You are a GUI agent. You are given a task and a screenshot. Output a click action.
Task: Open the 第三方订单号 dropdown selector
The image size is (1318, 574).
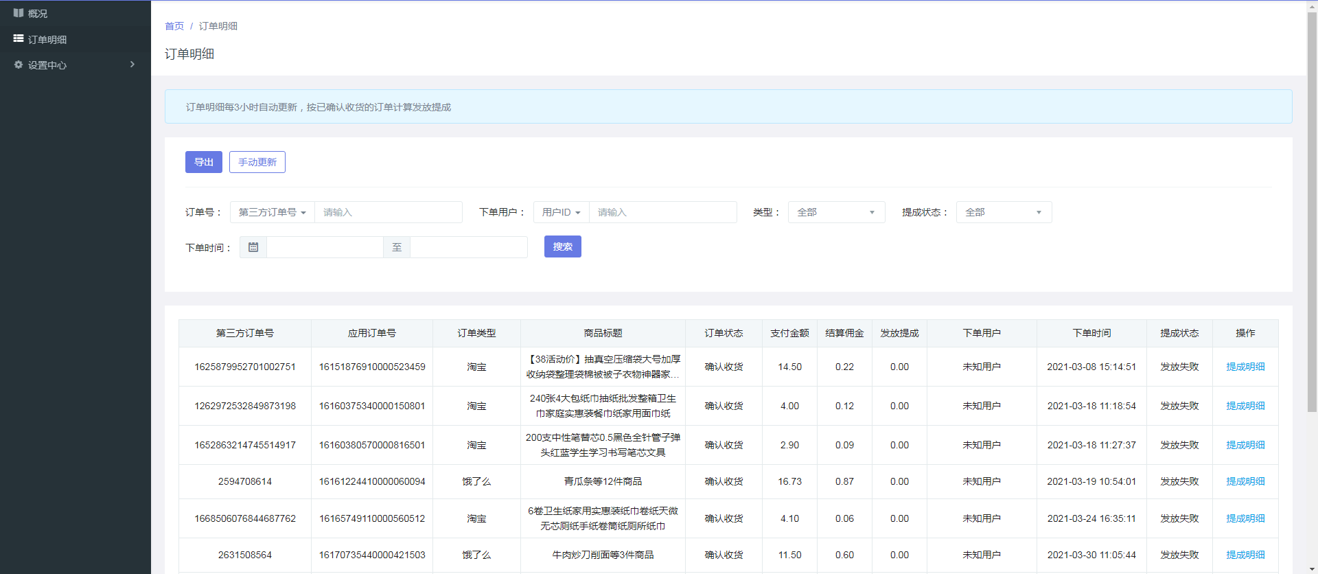coord(273,212)
